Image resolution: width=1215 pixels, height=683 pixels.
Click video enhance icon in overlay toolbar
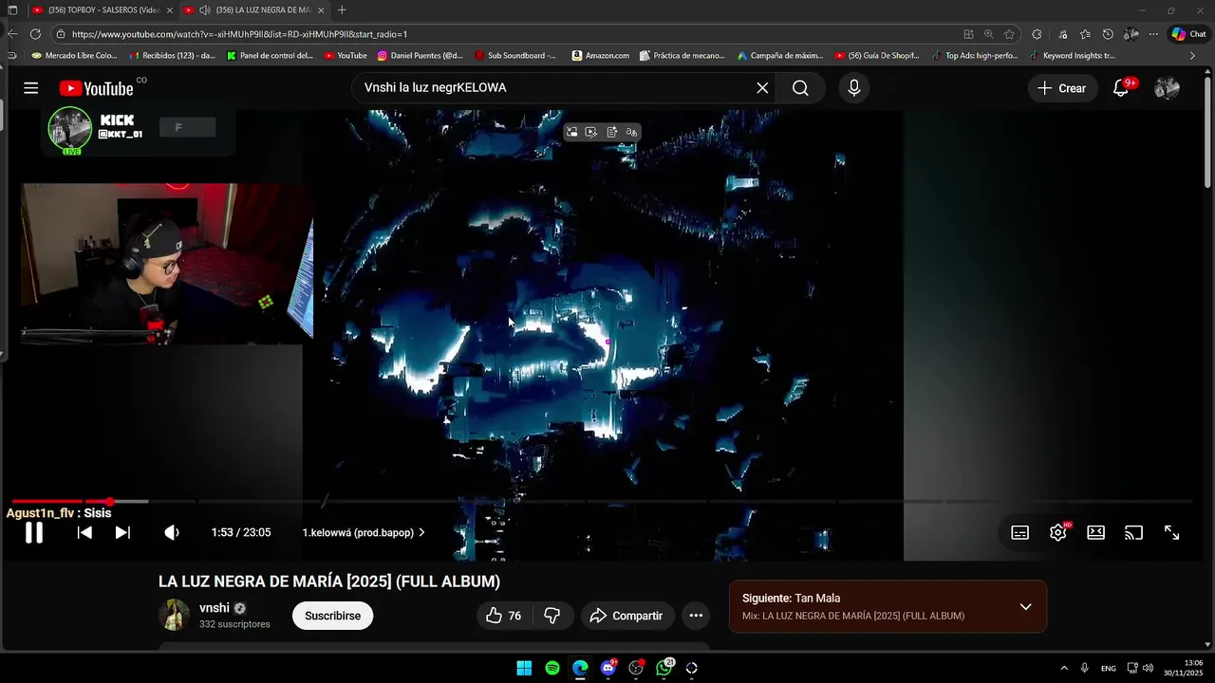click(591, 132)
